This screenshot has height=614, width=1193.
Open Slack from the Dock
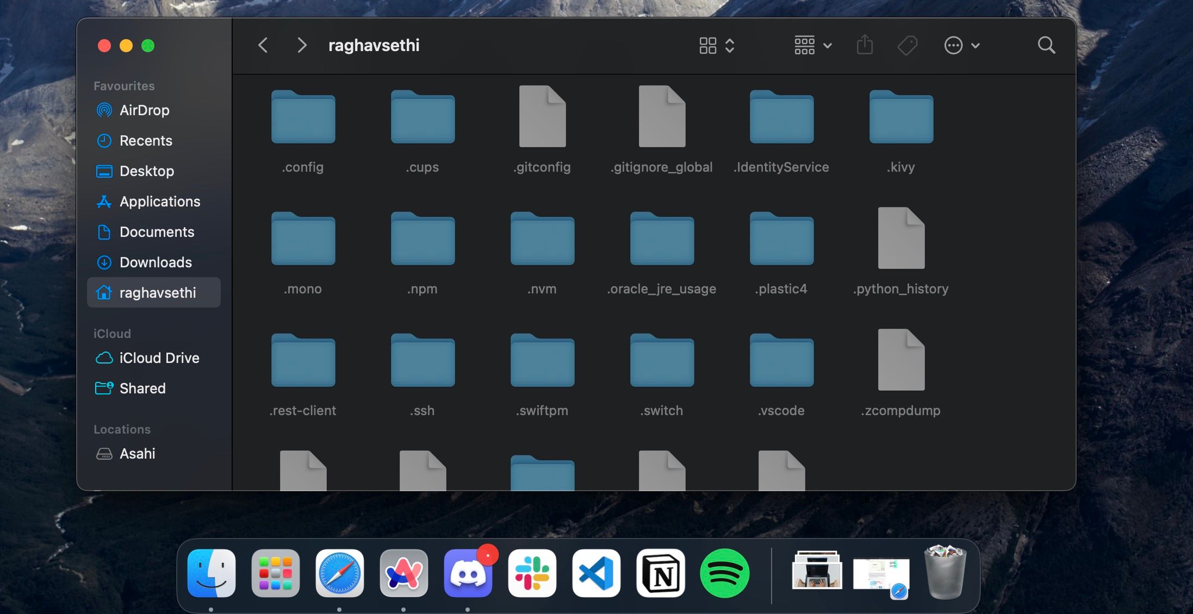pos(532,572)
